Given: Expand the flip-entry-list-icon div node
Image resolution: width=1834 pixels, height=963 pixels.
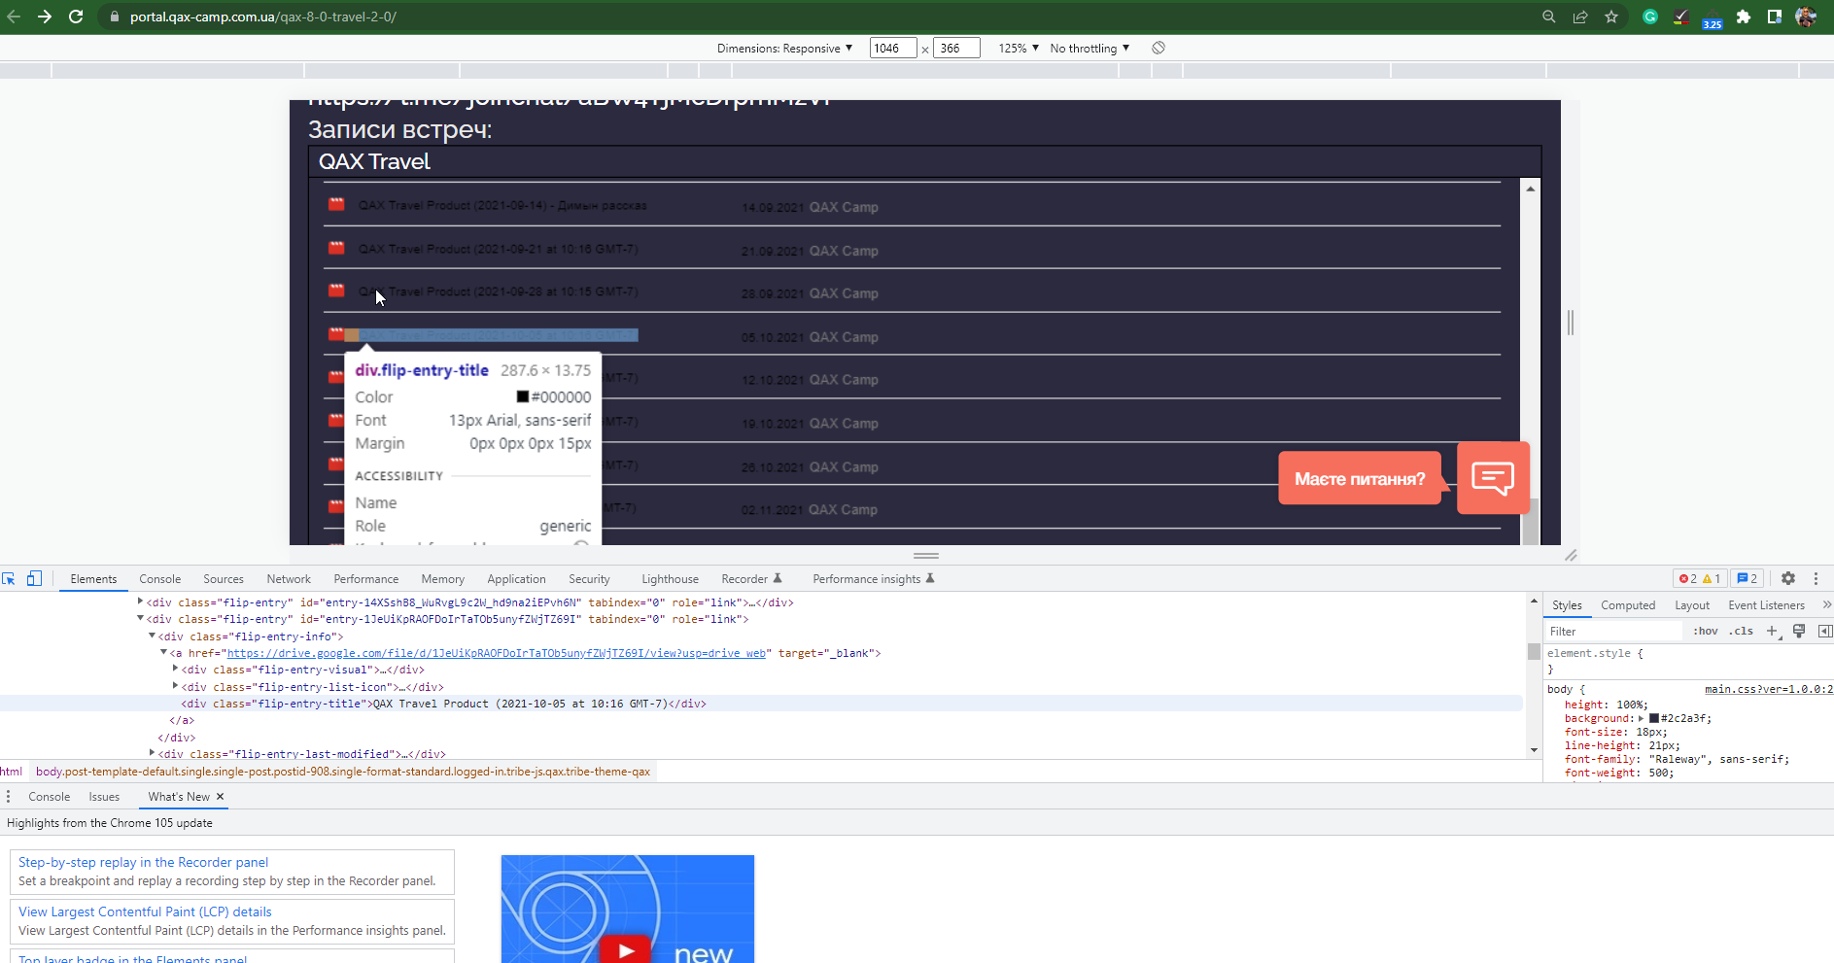Looking at the screenshot, I should pyautogui.click(x=175, y=687).
